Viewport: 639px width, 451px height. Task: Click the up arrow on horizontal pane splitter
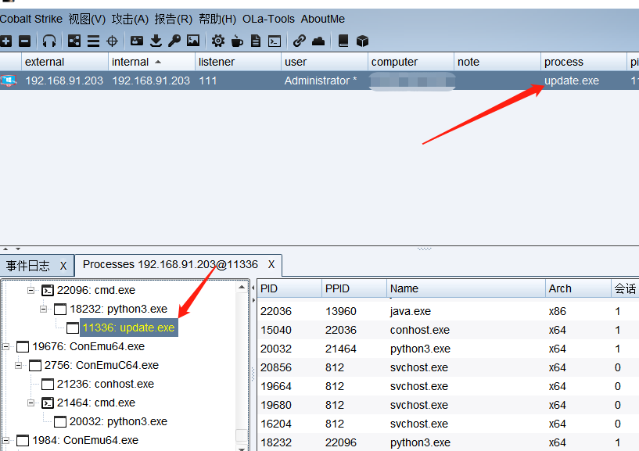click(5, 249)
